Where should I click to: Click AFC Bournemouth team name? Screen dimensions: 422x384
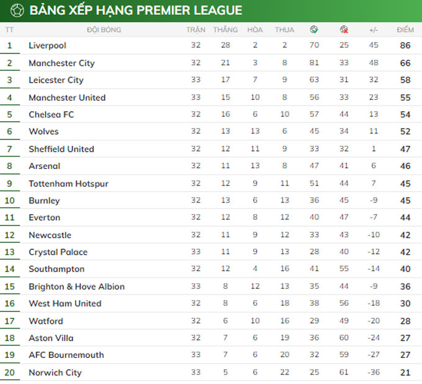click(x=66, y=355)
